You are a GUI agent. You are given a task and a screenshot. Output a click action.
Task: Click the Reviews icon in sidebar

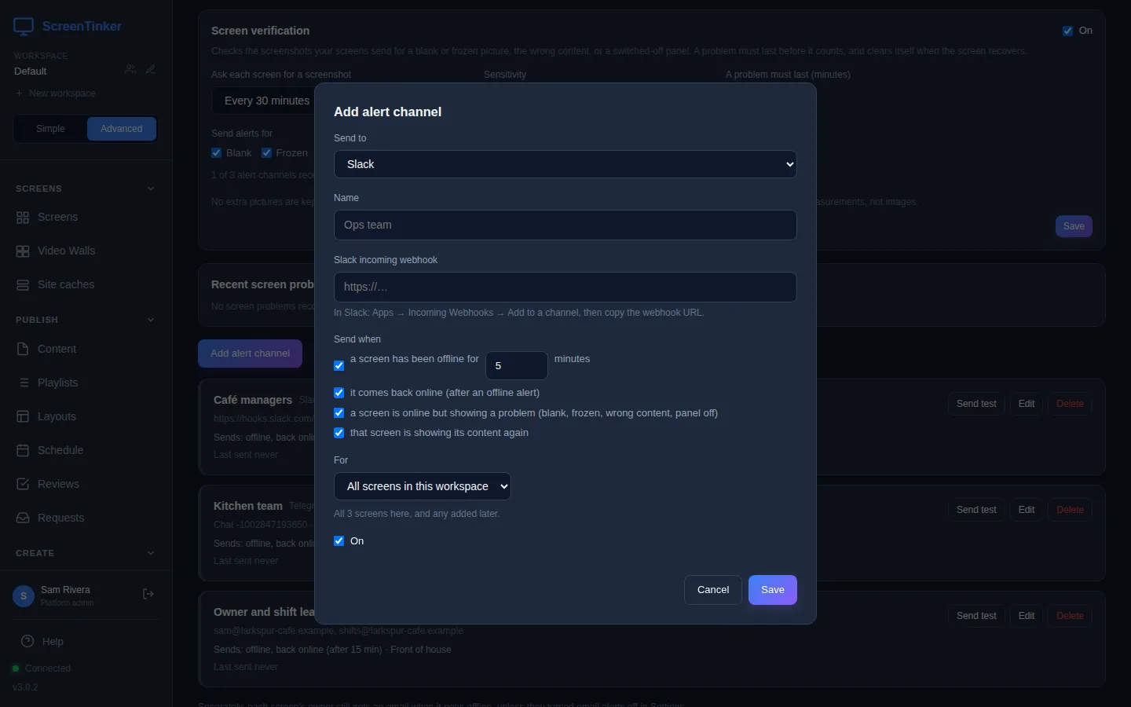[x=23, y=484]
